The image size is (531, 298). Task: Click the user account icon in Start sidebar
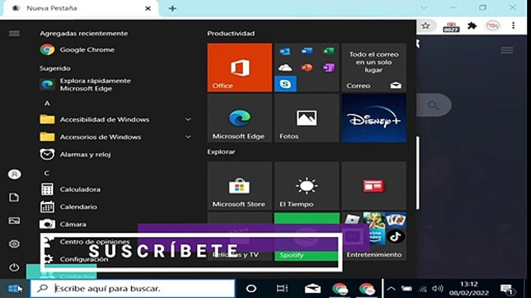14,174
